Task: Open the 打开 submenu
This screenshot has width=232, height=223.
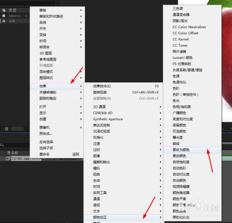Action: (57, 107)
